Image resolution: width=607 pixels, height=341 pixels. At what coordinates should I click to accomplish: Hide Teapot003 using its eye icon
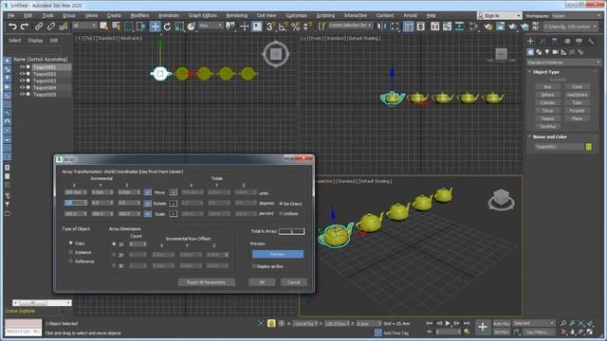pyautogui.click(x=22, y=81)
